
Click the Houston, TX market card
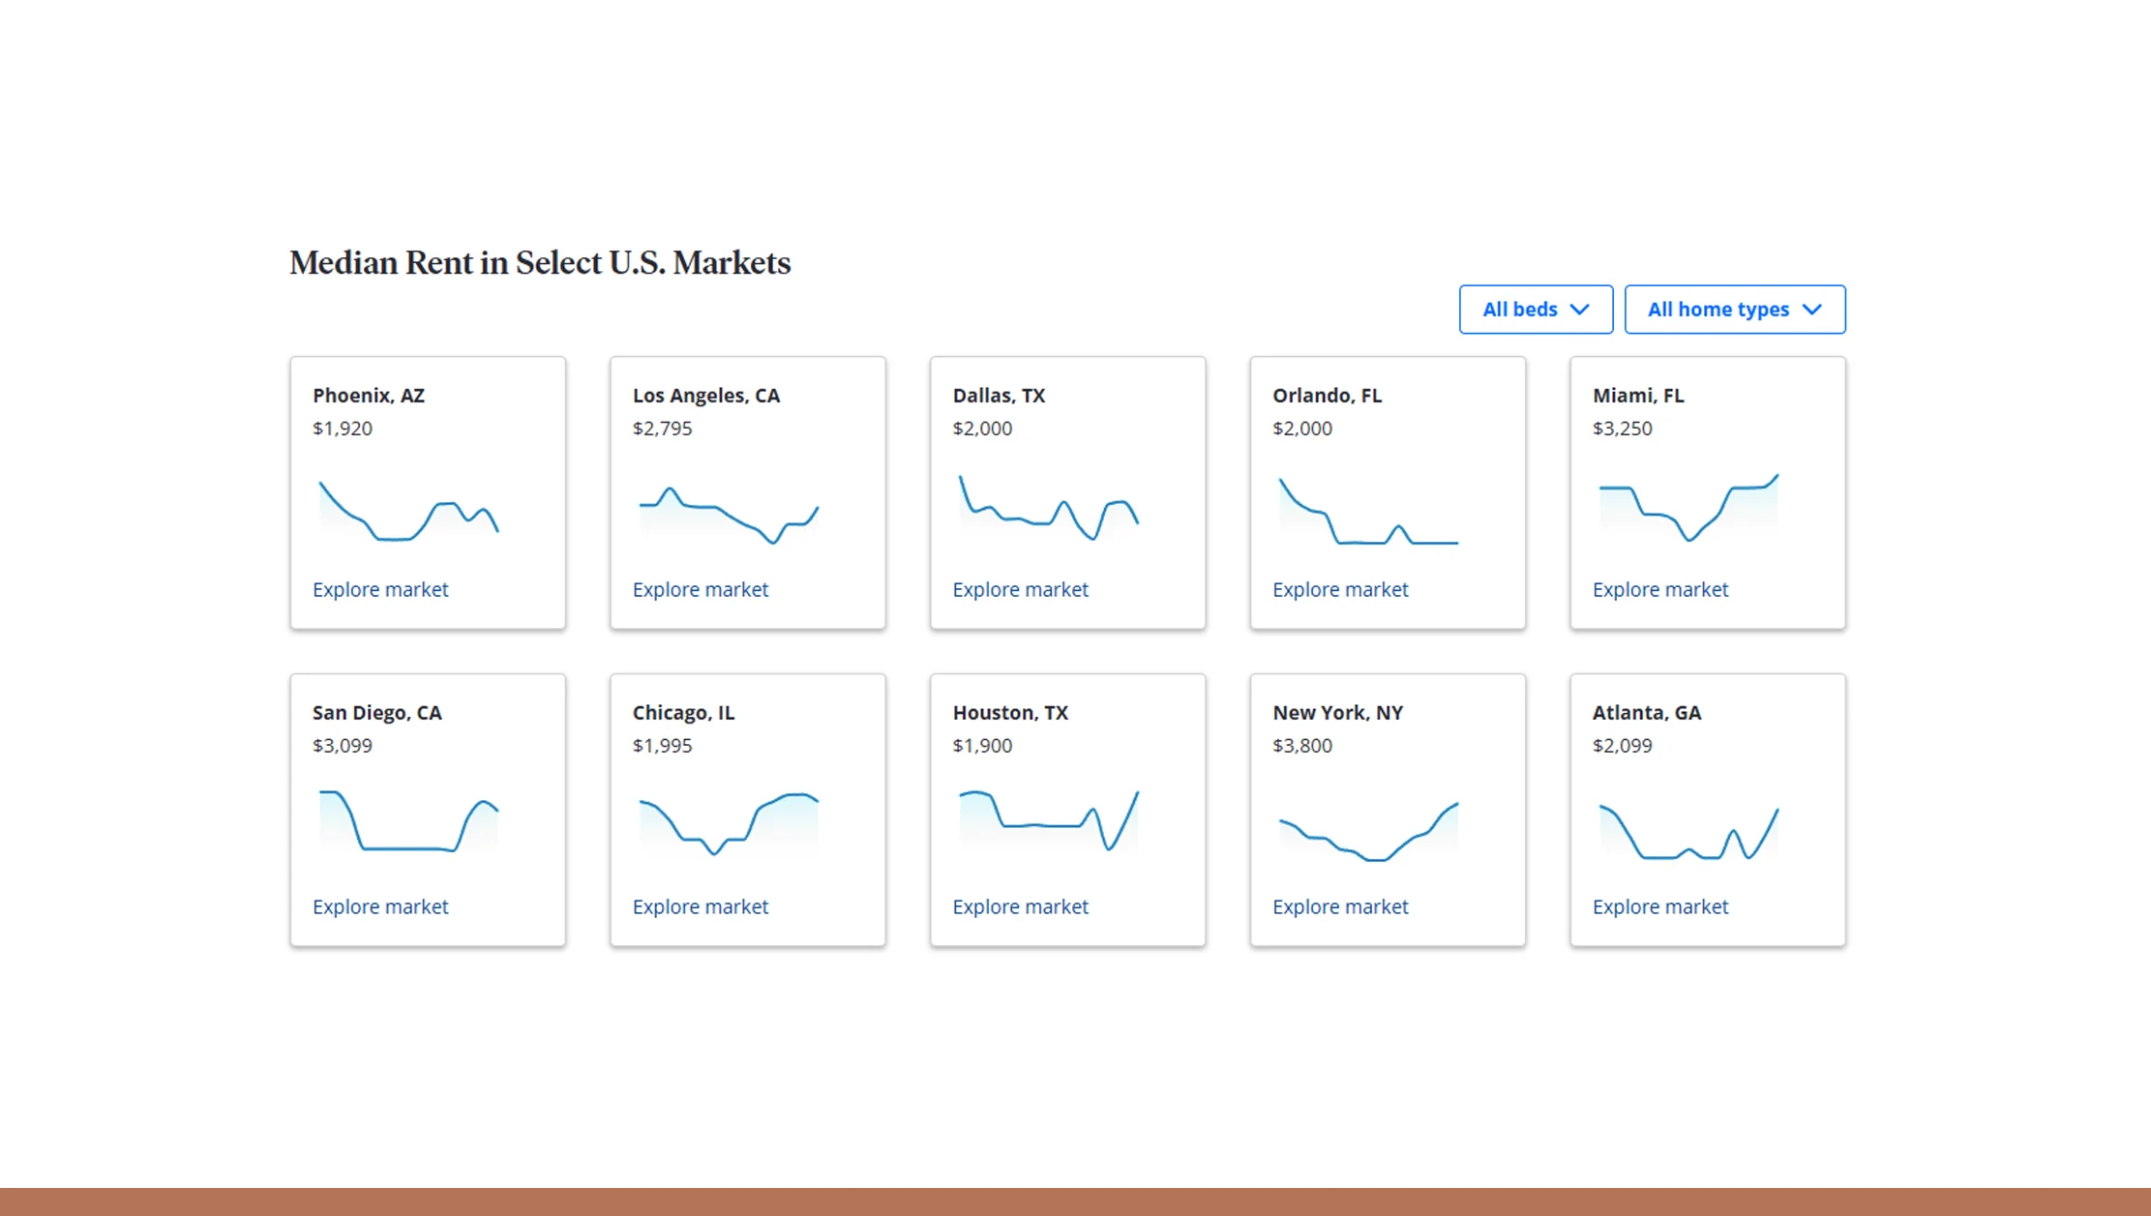tap(1067, 810)
